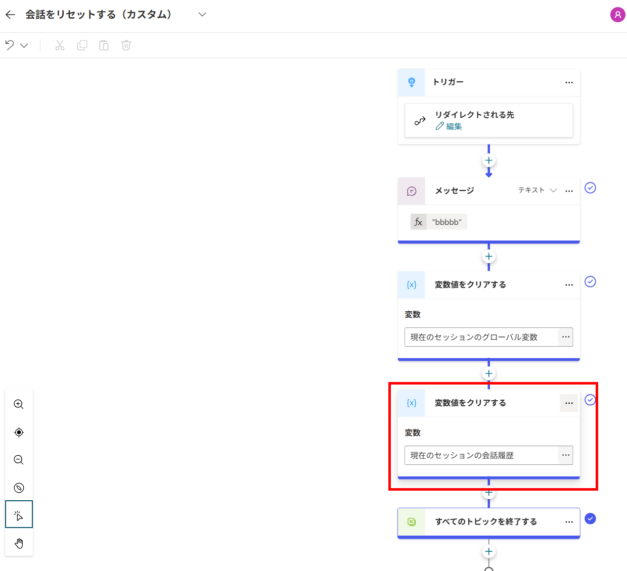The height and width of the screenshot is (571, 627).
Task: Open the Trigger node's more options menu
Action: point(569,82)
